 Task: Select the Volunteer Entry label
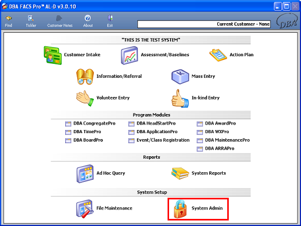(113, 98)
